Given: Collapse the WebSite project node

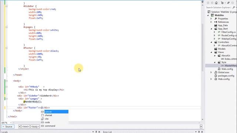Looking at the screenshot, I should click(208, 15).
